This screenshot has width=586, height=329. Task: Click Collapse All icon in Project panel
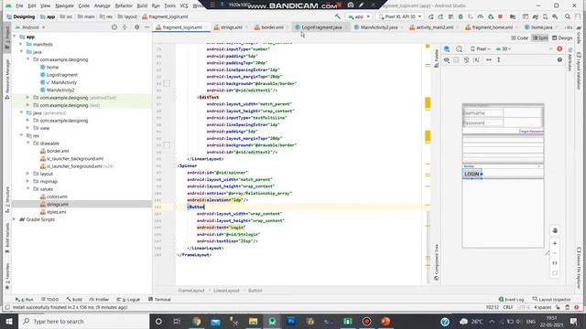click(x=125, y=27)
